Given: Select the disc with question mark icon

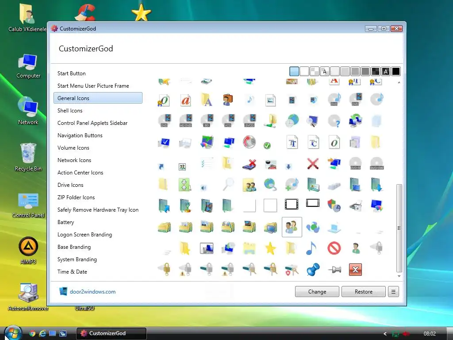Looking at the screenshot, I should pyautogui.click(x=334, y=121).
